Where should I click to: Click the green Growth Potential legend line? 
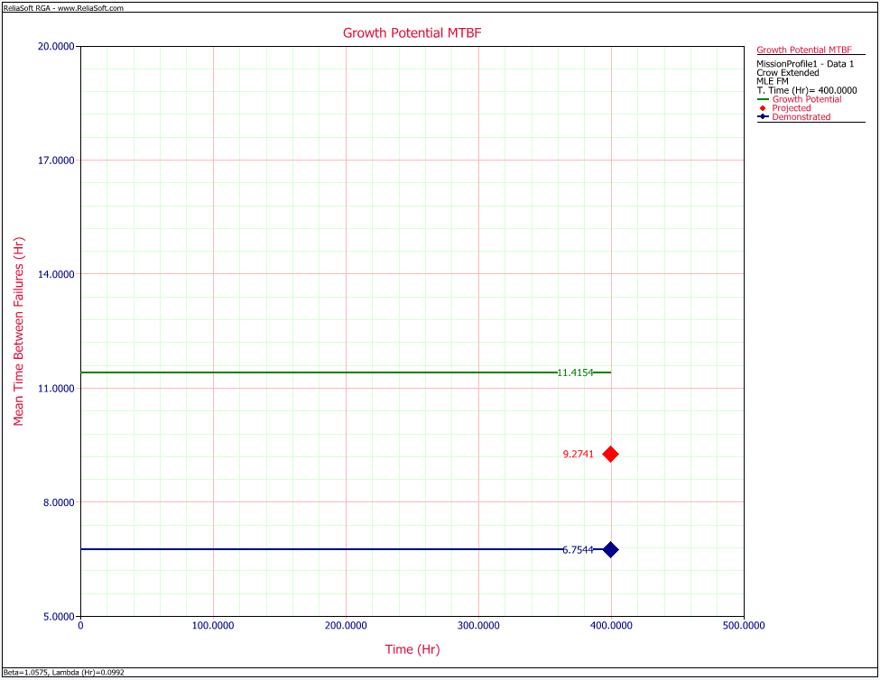(763, 99)
